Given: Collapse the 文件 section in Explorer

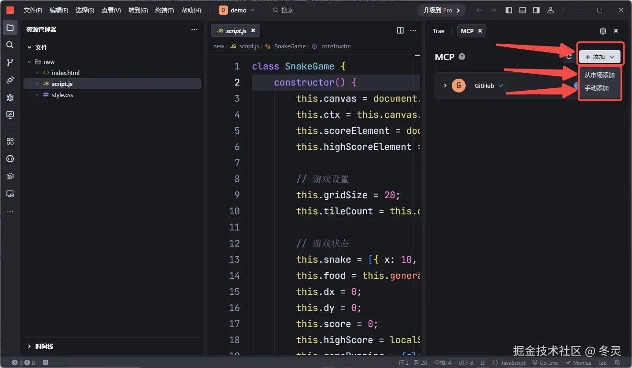Looking at the screenshot, I should coord(29,47).
